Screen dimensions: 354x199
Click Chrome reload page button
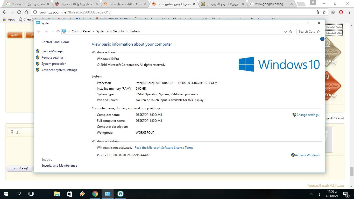(x=19, y=12)
